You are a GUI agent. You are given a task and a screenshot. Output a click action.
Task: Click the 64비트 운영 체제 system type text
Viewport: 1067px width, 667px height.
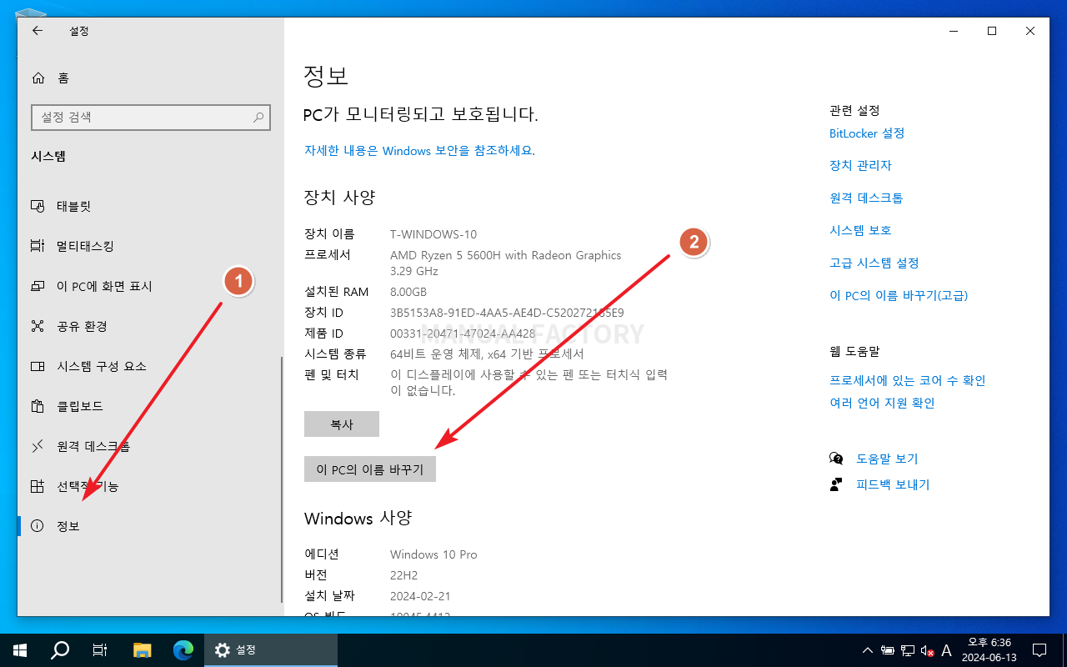click(487, 354)
